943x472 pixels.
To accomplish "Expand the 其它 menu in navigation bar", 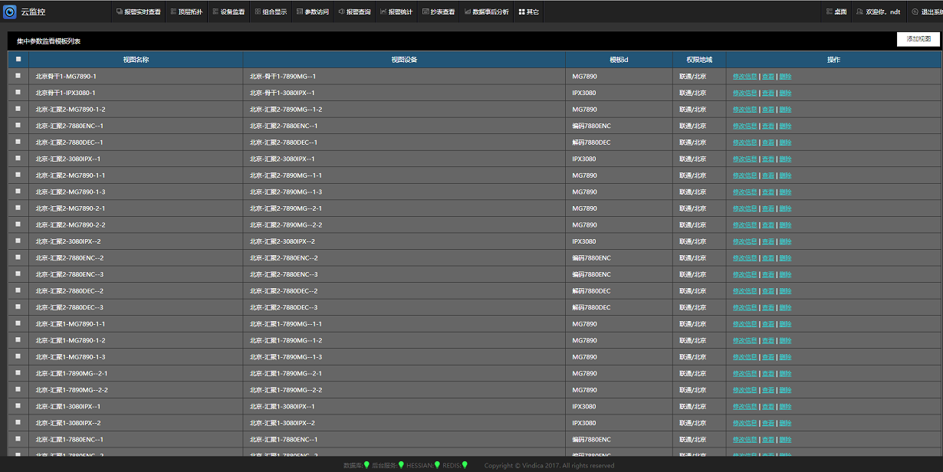I will pyautogui.click(x=528, y=12).
